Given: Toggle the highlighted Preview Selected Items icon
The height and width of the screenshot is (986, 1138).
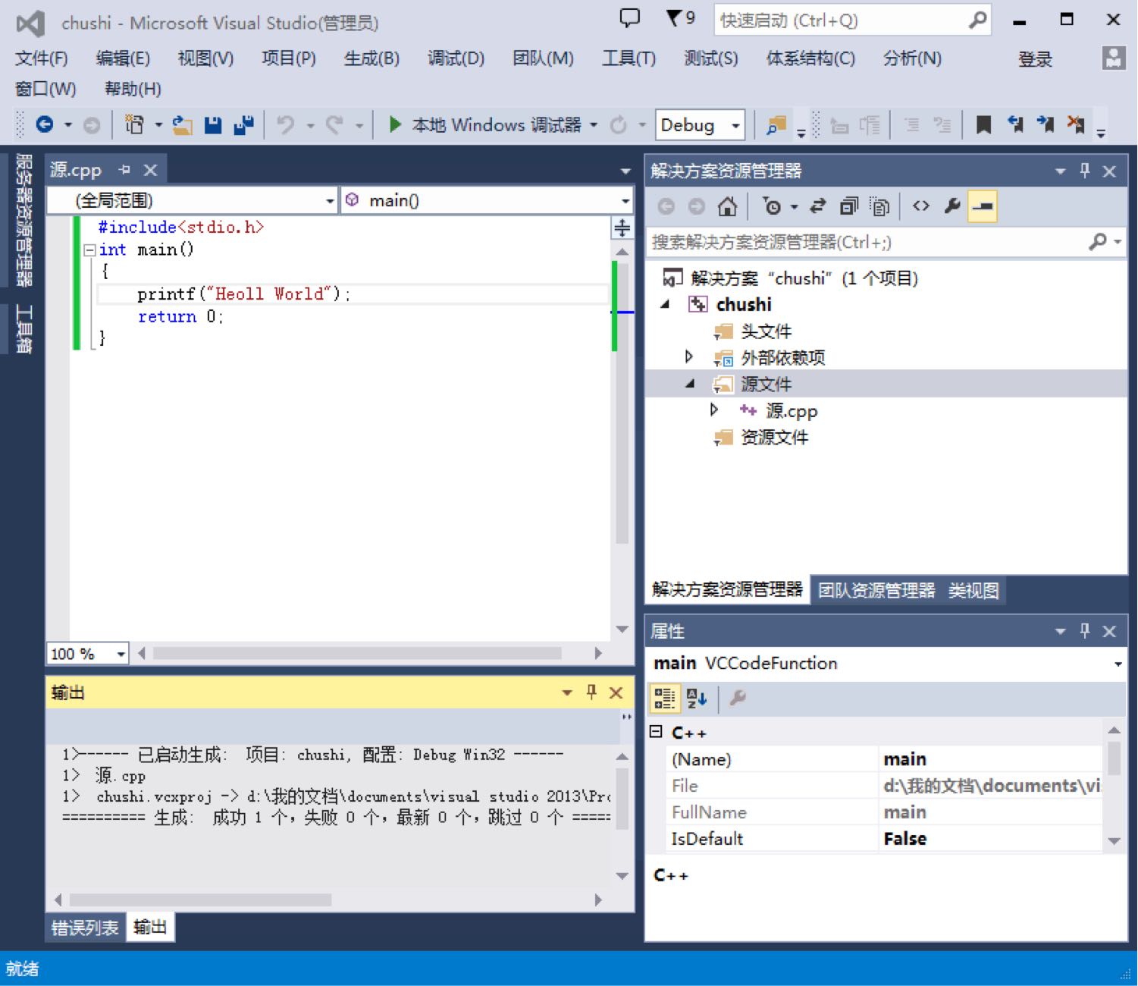Looking at the screenshot, I should point(983,206).
